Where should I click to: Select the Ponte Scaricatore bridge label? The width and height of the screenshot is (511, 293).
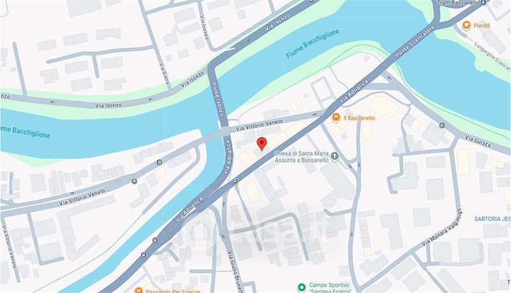coord(415,42)
